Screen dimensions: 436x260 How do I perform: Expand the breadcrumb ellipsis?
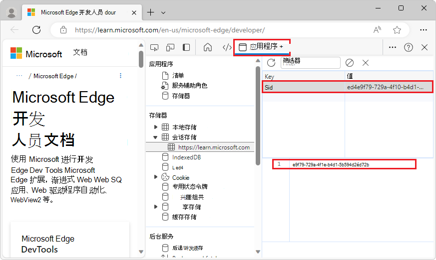[x=19, y=76]
